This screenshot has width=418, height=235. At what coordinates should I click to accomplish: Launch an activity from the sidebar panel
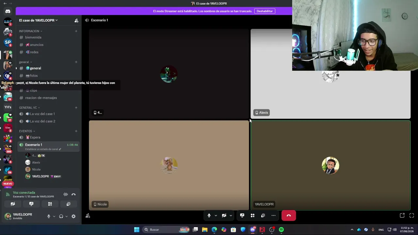click(x=50, y=204)
